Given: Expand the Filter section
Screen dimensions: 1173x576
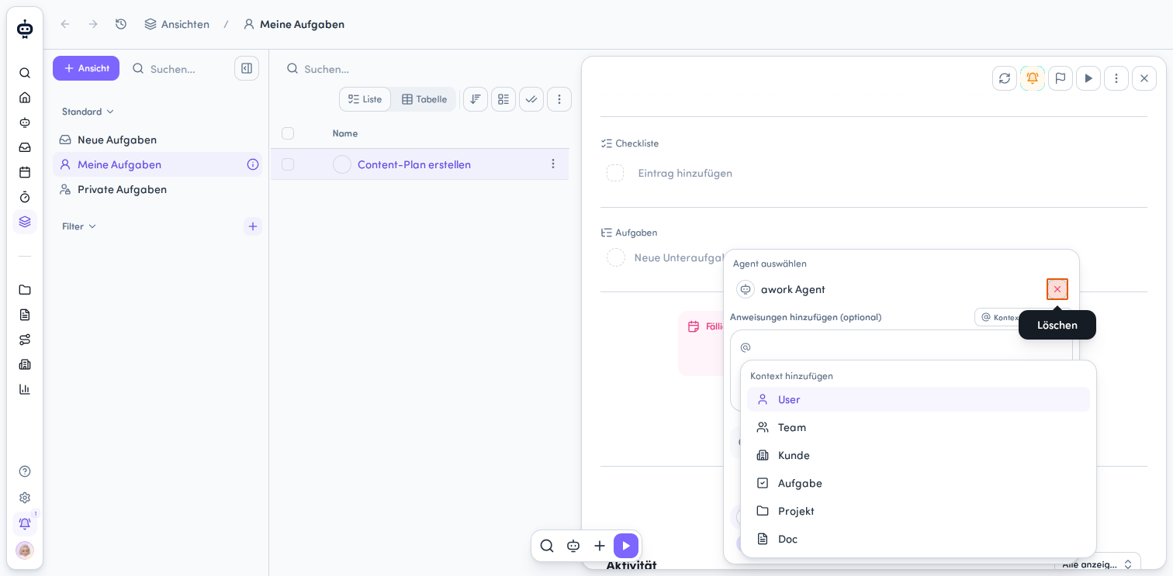Looking at the screenshot, I should (x=79, y=226).
